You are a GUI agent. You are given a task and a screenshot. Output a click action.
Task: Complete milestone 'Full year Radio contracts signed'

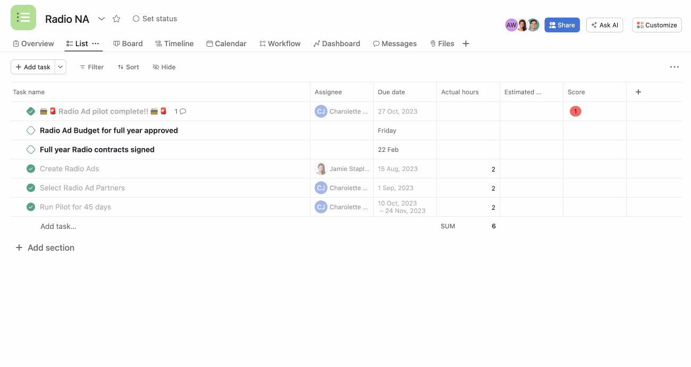(31, 150)
